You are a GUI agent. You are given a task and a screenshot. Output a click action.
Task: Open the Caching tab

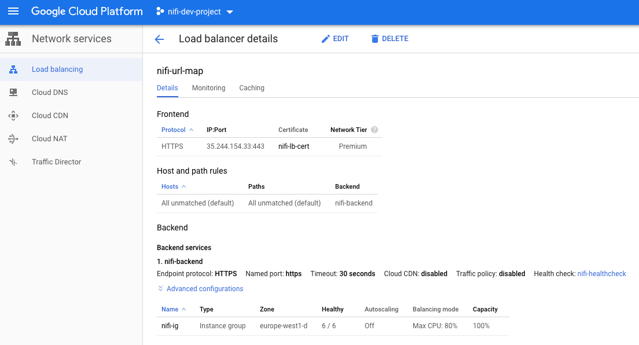click(x=251, y=87)
